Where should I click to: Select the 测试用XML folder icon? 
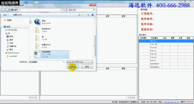(37, 30)
